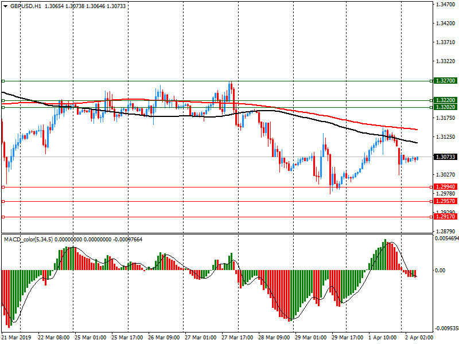Screen dimensions: 459x344
Task: Click the 21 Mar 2019 time label
Action: (x=18, y=338)
